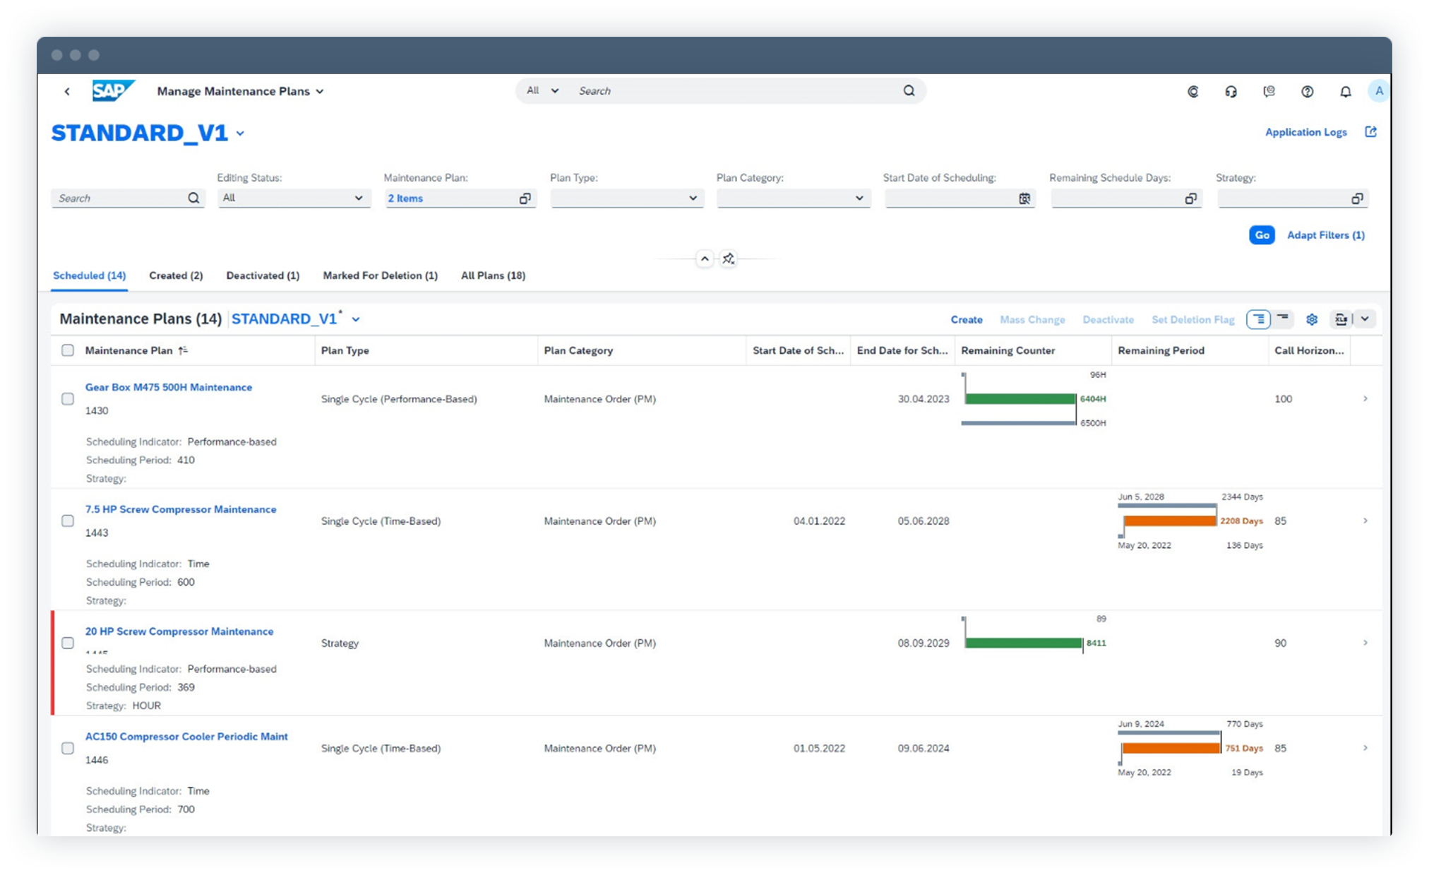The width and height of the screenshot is (1429, 873).
Task: Open export options dropdown arrow
Action: click(1365, 319)
